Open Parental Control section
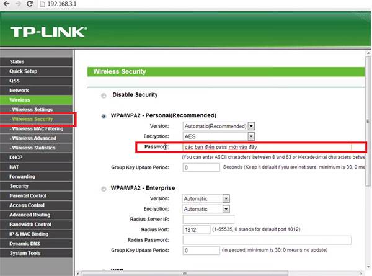The width and height of the screenshot is (372, 276). coord(27,196)
